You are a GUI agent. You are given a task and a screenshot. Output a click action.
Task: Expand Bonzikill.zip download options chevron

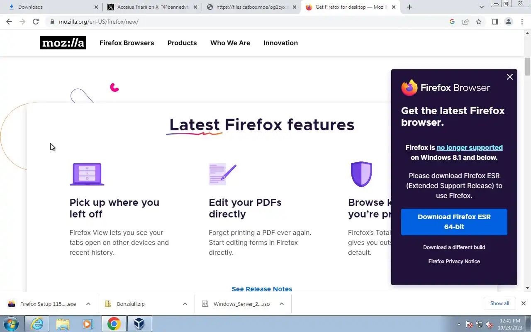(x=185, y=304)
